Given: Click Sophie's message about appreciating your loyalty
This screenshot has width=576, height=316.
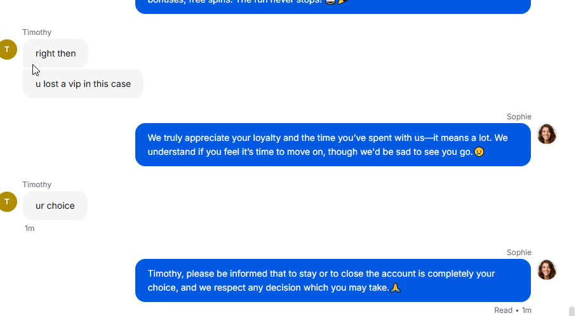Looking at the screenshot, I should [333, 145].
